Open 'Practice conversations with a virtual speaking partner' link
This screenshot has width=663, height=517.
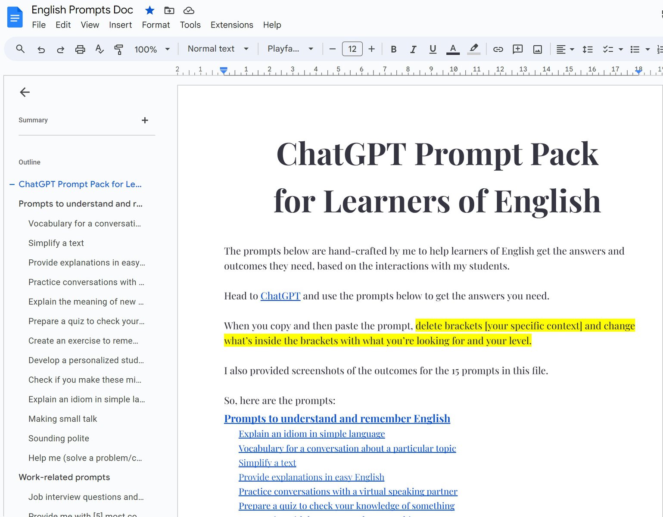click(348, 492)
